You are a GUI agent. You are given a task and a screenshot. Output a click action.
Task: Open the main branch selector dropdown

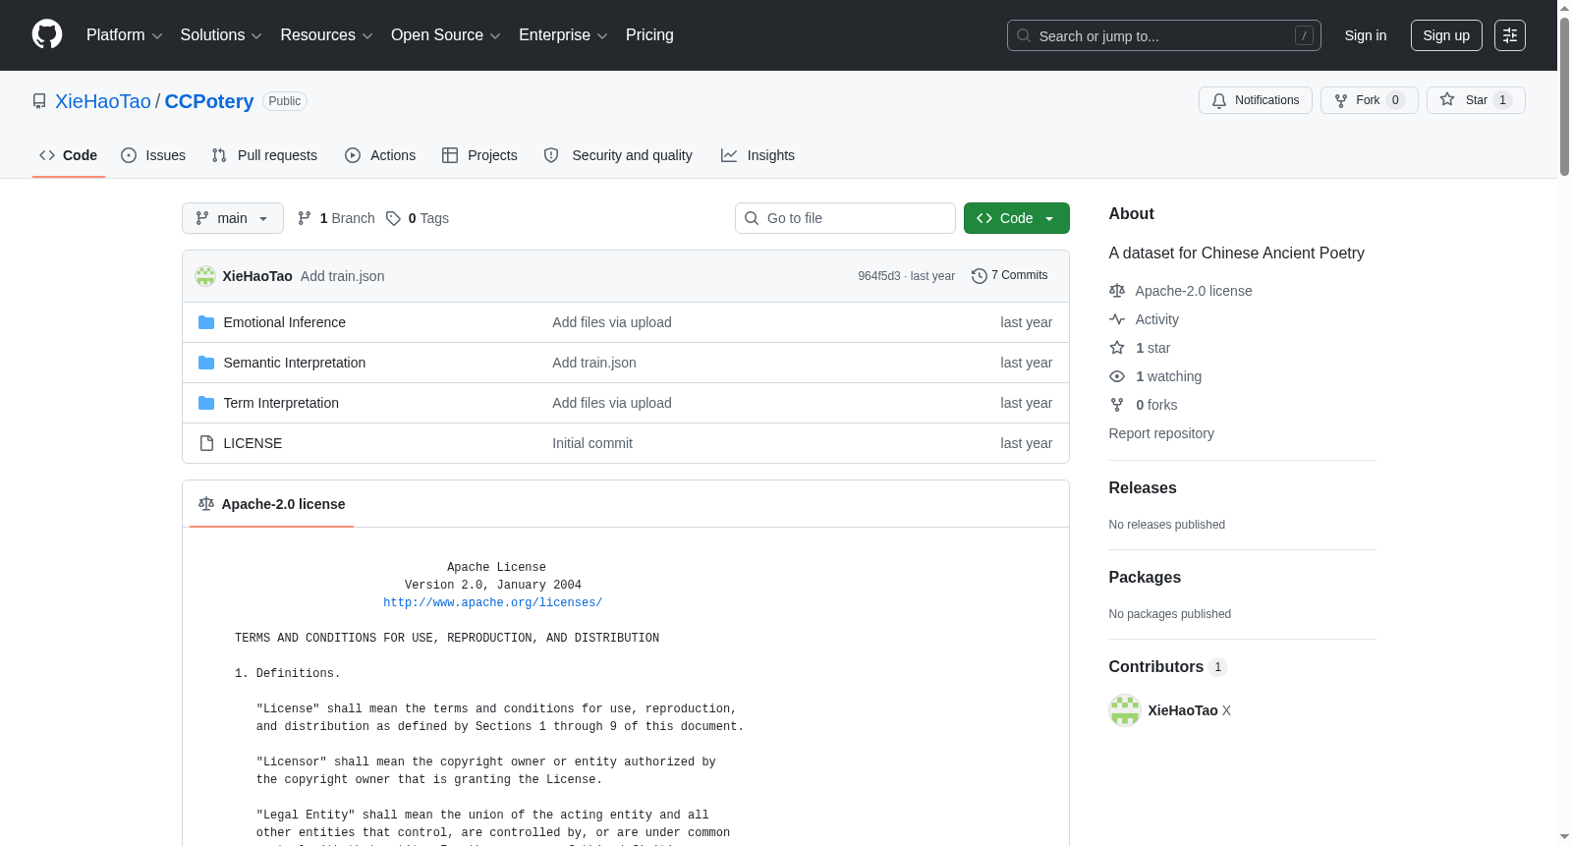coord(233,218)
